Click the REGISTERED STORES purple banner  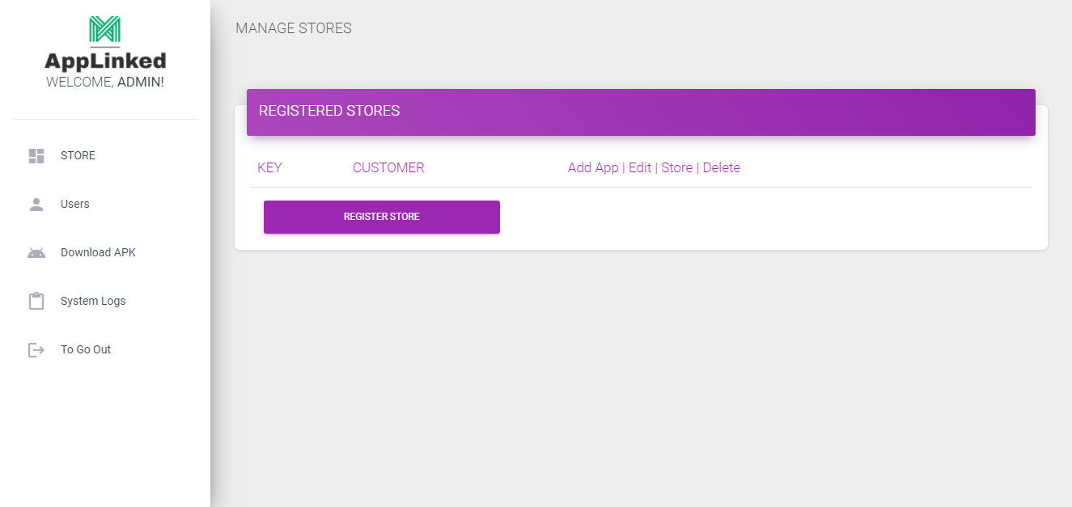click(641, 112)
